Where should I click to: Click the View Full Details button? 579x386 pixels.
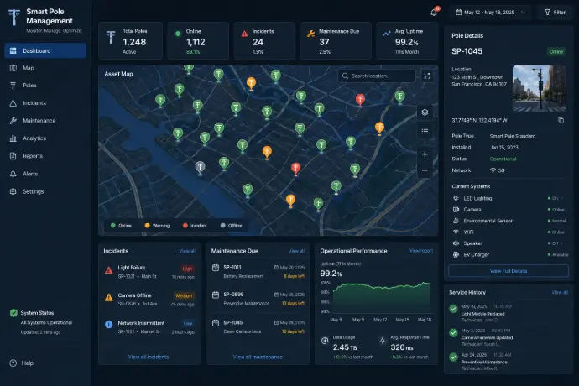coord(509,271)
